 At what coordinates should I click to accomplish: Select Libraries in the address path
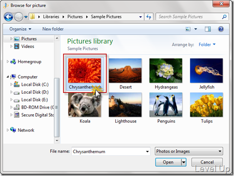click(x=51, y=17)
